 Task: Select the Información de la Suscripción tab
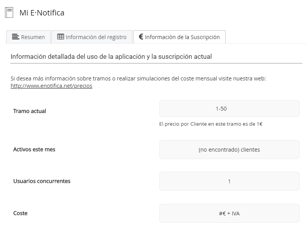click(179, 37)
